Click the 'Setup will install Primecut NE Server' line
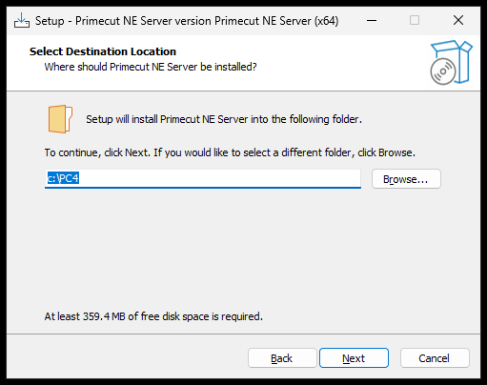The height and width of the screenshot is (385, 487). [224, 119]
